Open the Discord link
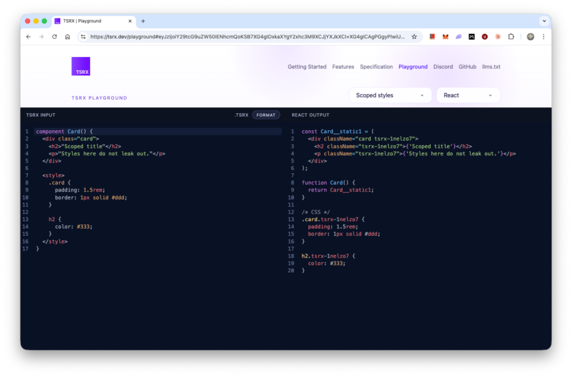Image resolution: width=572 pixels, height=377 pixels. tap(443, 66)
